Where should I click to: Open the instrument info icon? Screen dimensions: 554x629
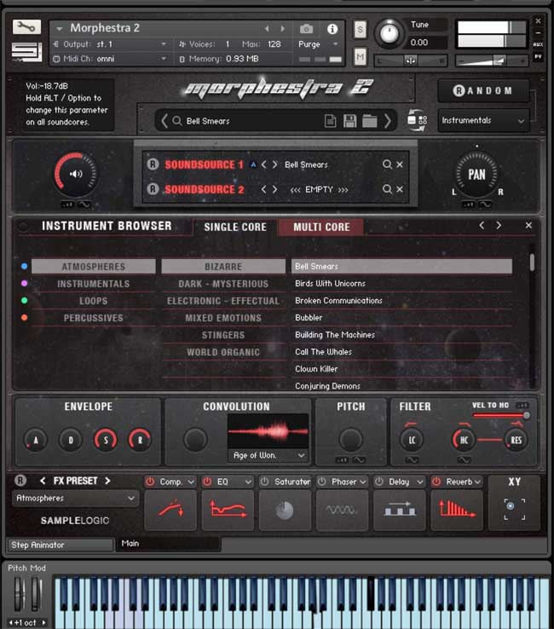[332, 28]
